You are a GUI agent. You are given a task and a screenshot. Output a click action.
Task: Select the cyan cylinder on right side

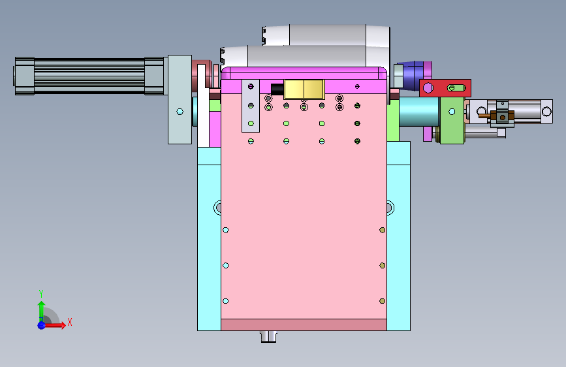419,112
